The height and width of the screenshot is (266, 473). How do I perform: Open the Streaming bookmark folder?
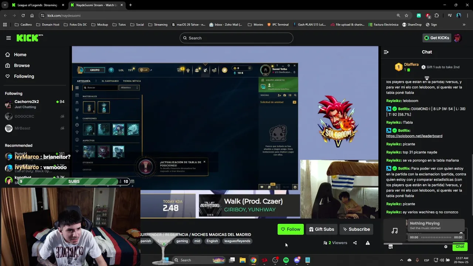point(157,25)
